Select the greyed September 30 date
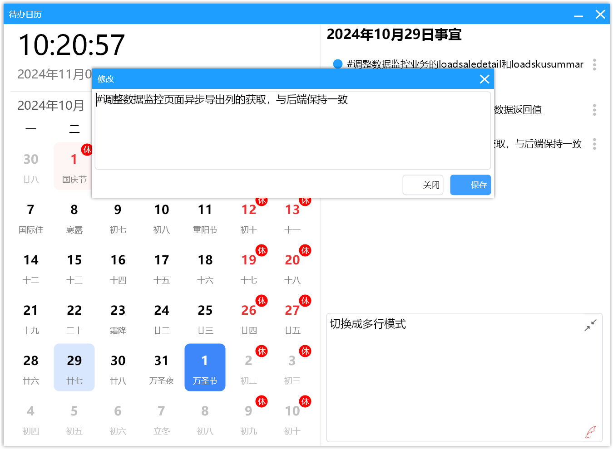This screenshot has height=449, width=613. (x=31, y=166)
